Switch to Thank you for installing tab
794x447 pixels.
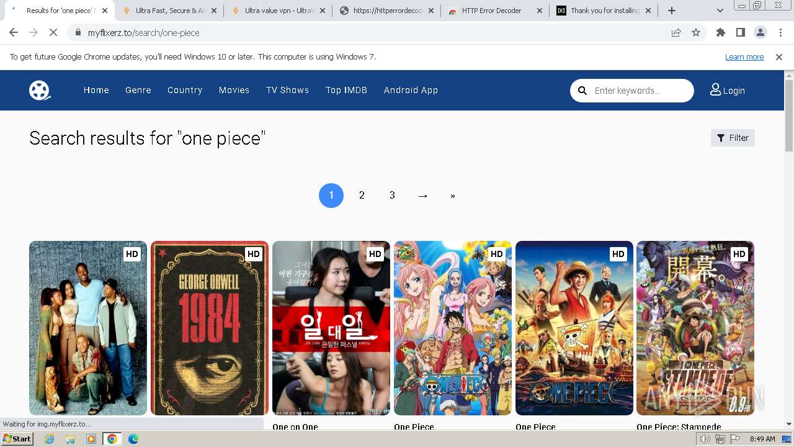pyautogui.click(x=604, y=11)
